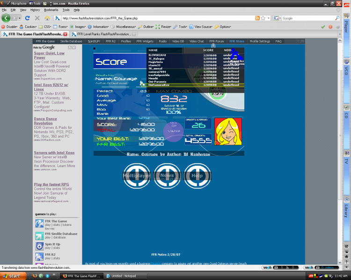Open the Options toolbar dropdown with key icon
The height and width of the screenshot is (280, 351).
pyautogui.click(x=222, y=27)
